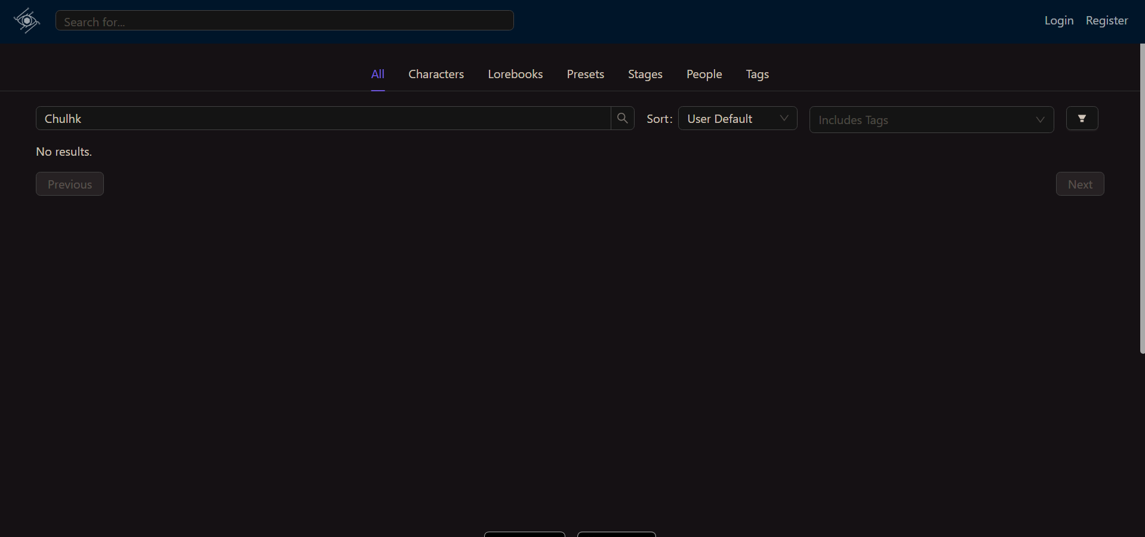
Task: Click the 'Sort:' label text
Action: [660, 119]
